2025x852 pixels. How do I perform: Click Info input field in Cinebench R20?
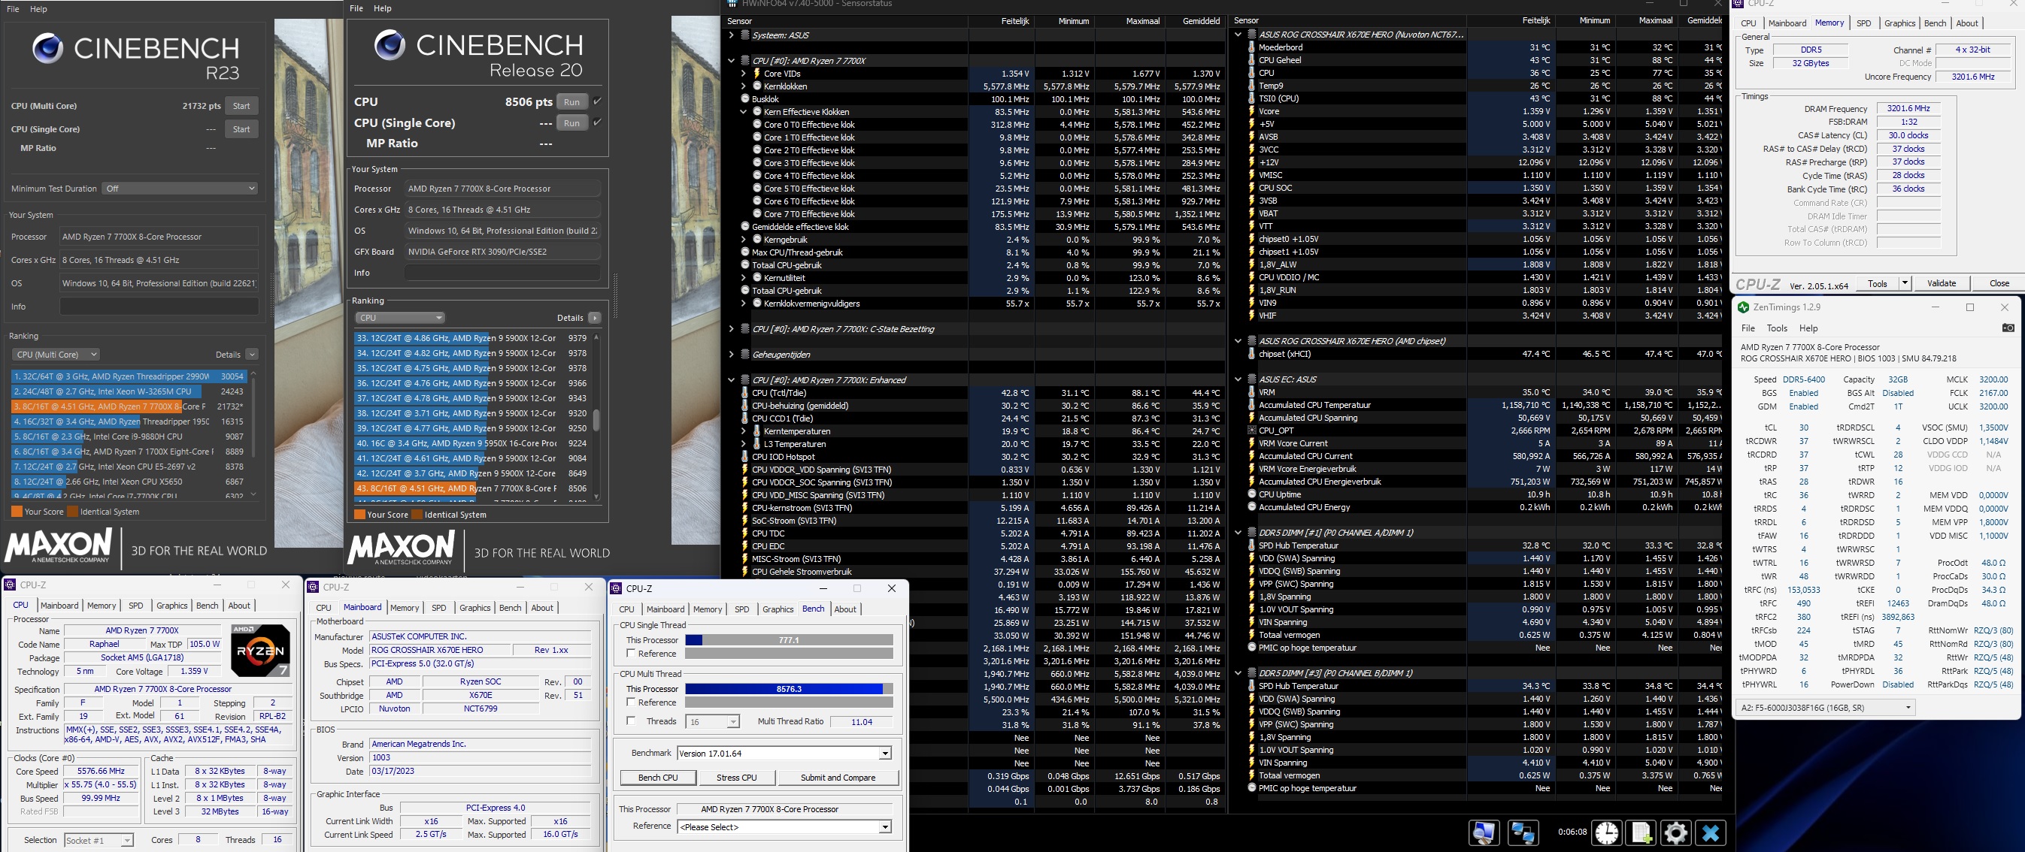[502, 273]
